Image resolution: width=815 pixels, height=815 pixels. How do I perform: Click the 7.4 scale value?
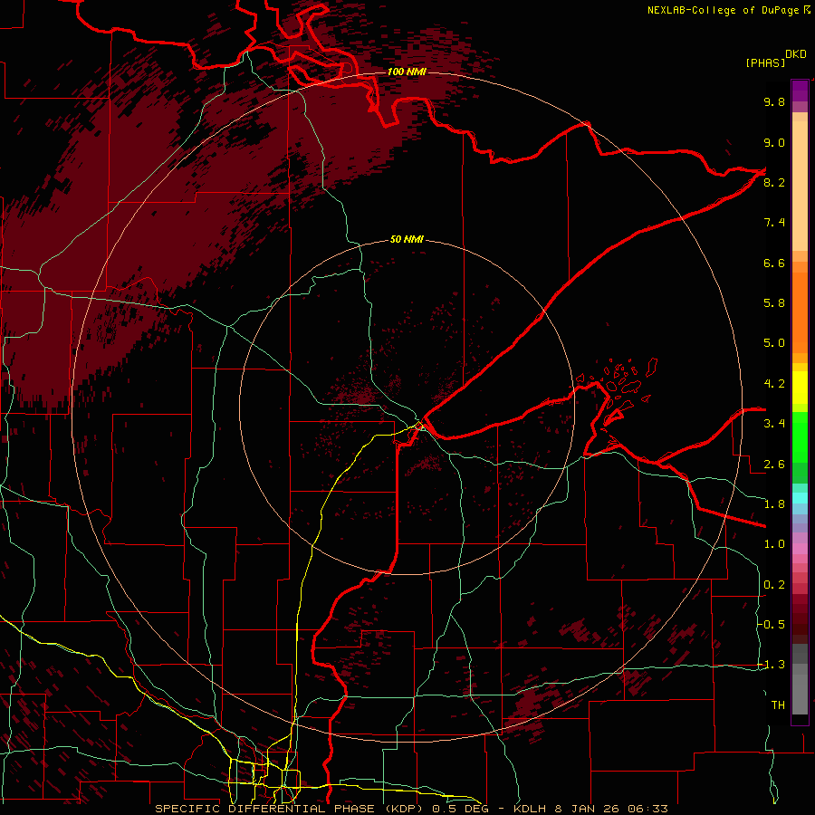click(x=774, y=223)
